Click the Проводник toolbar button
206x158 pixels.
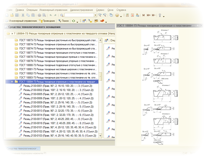pos(47,21)
